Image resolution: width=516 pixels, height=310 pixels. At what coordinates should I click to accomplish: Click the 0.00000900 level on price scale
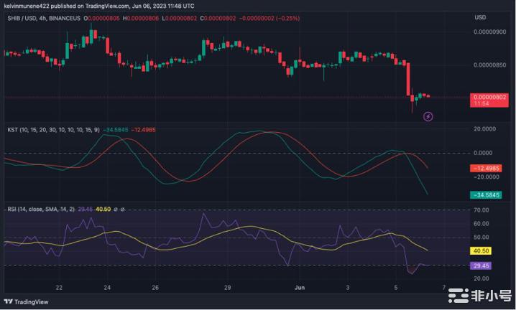(490, 32)
